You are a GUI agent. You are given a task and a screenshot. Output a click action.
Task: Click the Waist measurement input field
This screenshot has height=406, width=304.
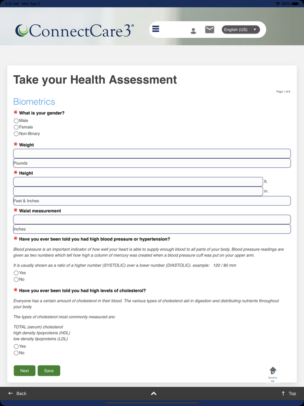152,219
